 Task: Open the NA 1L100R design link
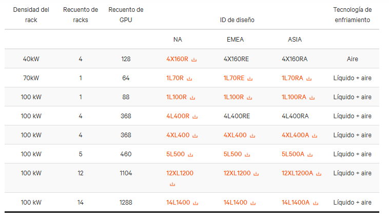point(177,97)
